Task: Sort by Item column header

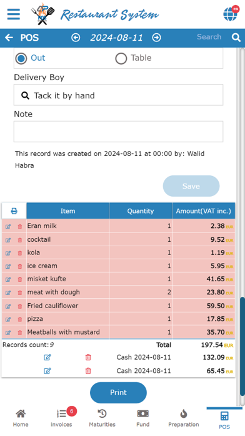Action: [x=67, y=211]
